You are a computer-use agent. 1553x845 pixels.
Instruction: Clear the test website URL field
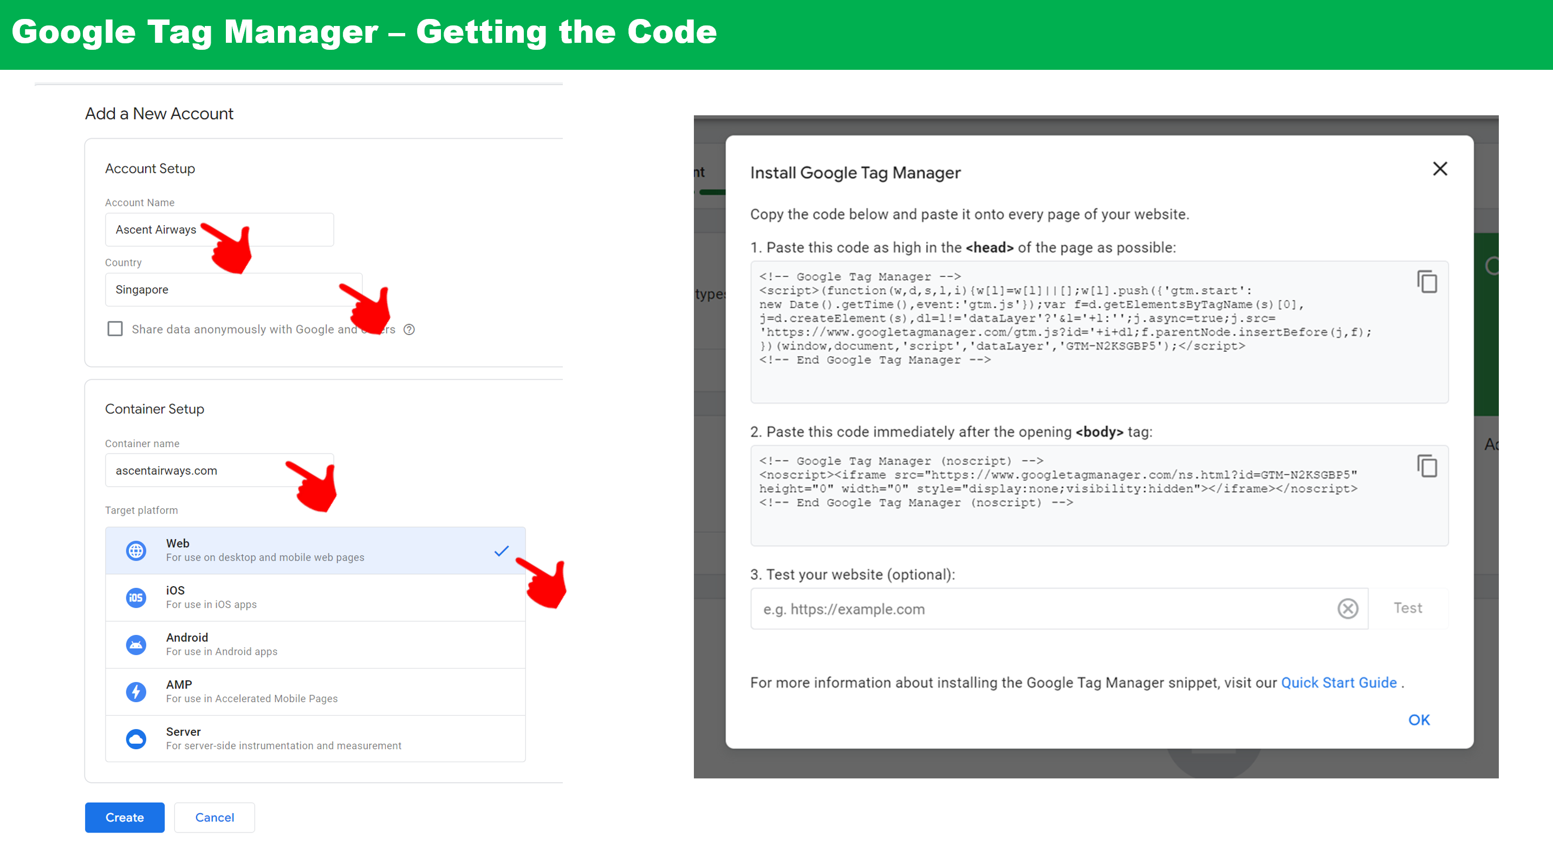(x=1347, y=608)
